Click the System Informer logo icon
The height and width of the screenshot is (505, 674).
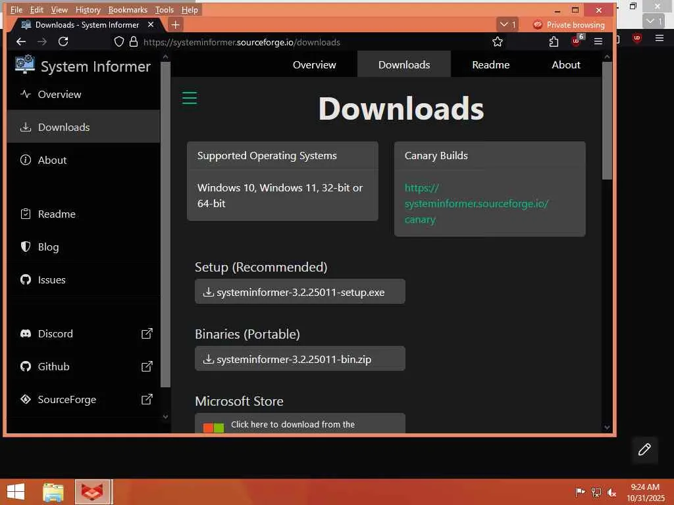click(x=24, y=65)
